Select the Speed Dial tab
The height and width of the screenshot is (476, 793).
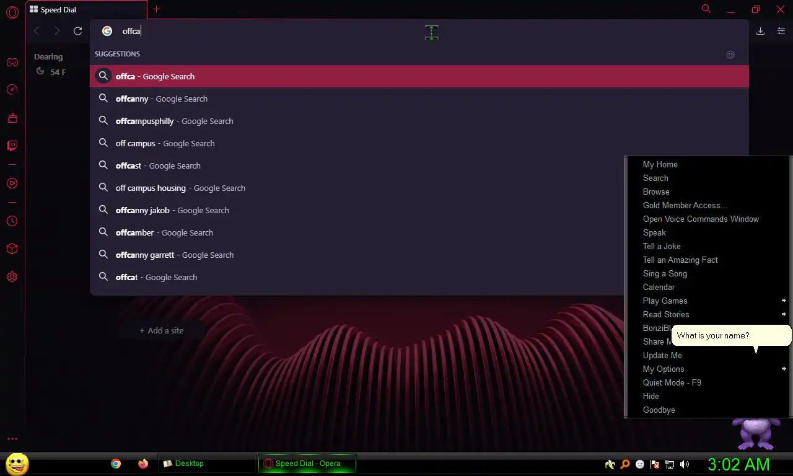[86, 10]
